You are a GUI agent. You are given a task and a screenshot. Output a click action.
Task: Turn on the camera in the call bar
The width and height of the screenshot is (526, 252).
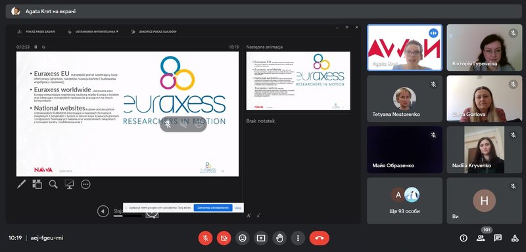click(x=224, y=238)
